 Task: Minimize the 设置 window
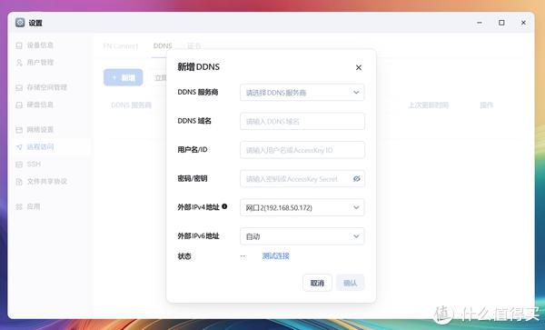click(x=480, y=23)
